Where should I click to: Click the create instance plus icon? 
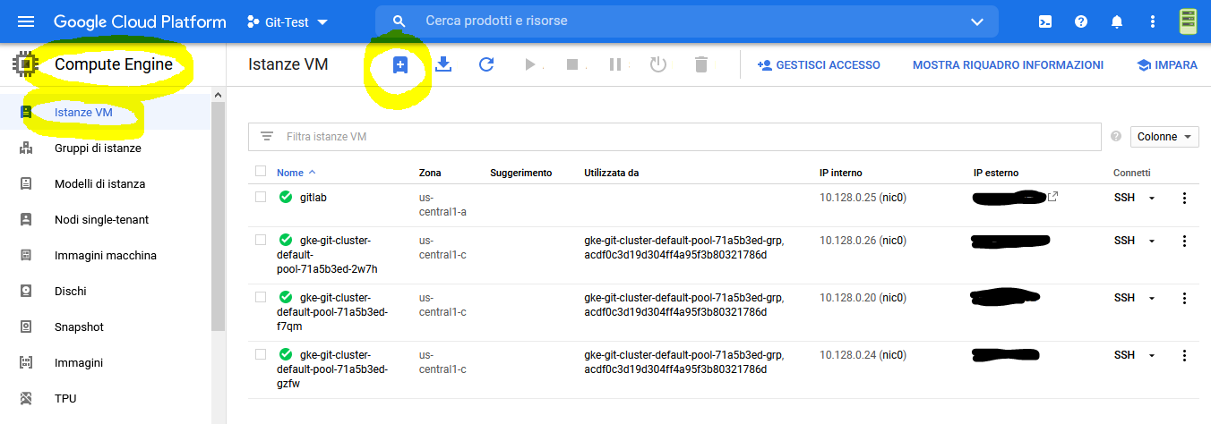400,64
